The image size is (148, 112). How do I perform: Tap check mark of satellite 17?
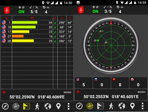point(55,32)
